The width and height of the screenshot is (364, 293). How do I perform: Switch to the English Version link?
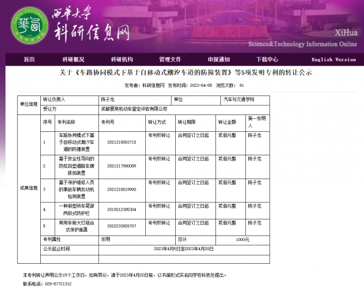[x=334, y=60]
